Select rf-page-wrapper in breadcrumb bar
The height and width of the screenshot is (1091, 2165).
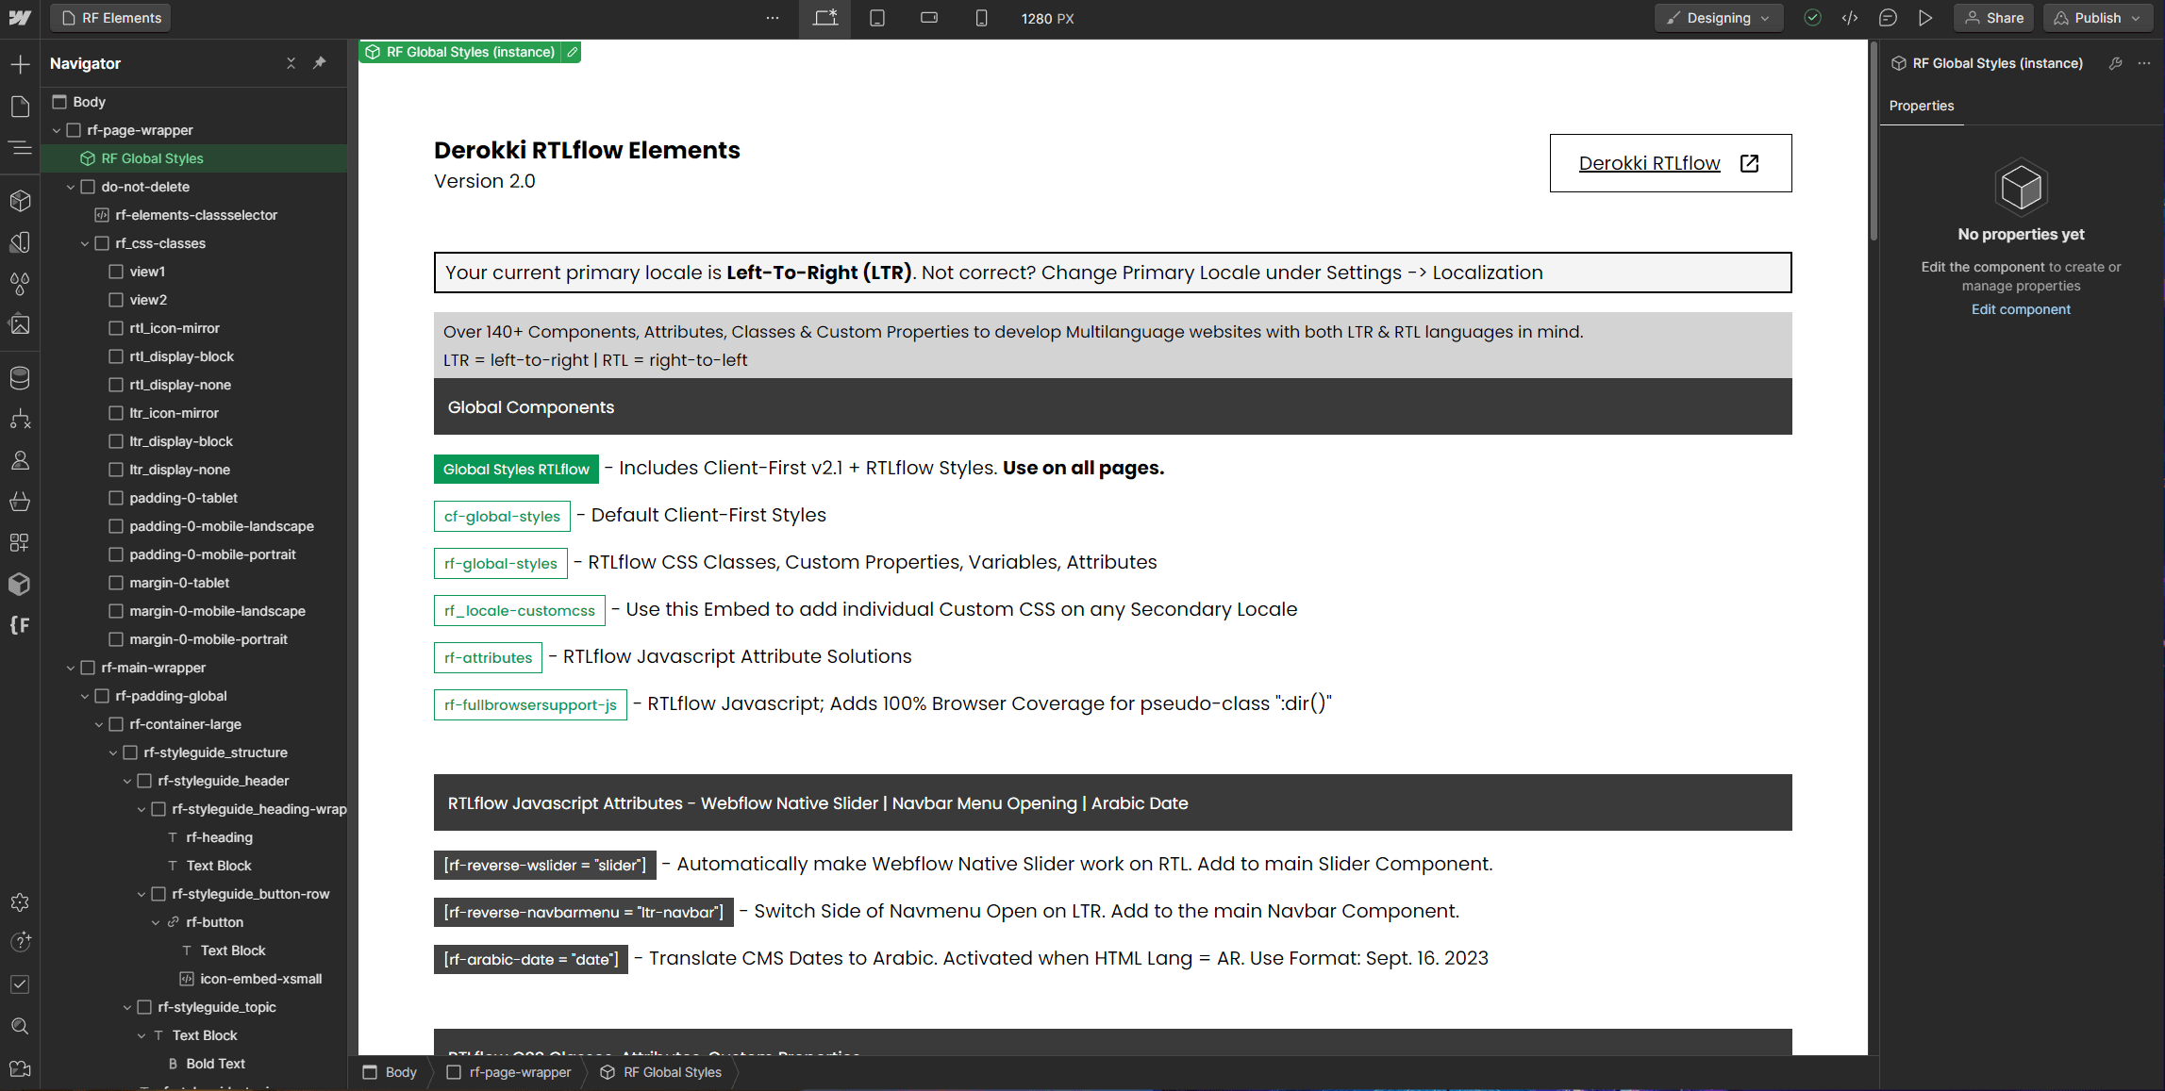[x=509, y=1072]
